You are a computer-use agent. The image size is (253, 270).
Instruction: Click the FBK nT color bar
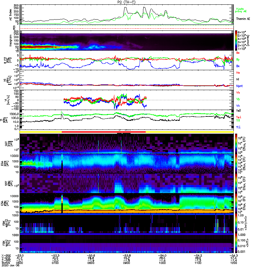[x=236, y=243]
